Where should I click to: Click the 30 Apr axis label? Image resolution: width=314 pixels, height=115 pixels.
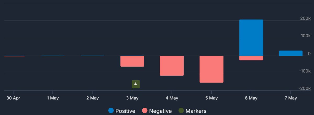13,98
